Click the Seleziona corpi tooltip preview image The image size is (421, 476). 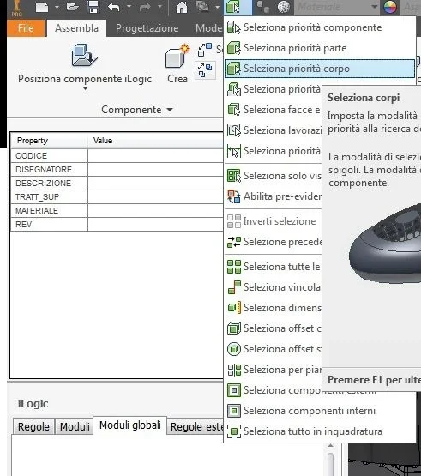pyautogui.click(x=385, y=243)
